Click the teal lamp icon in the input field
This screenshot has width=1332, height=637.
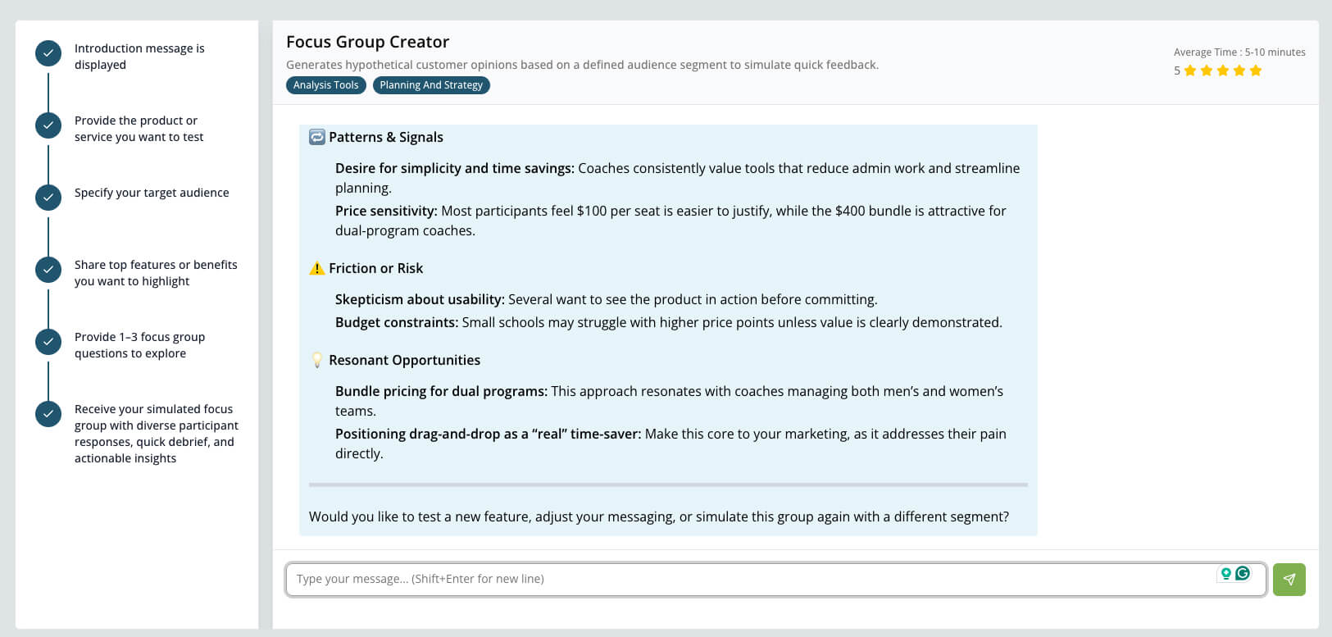tap(1224, 575)
